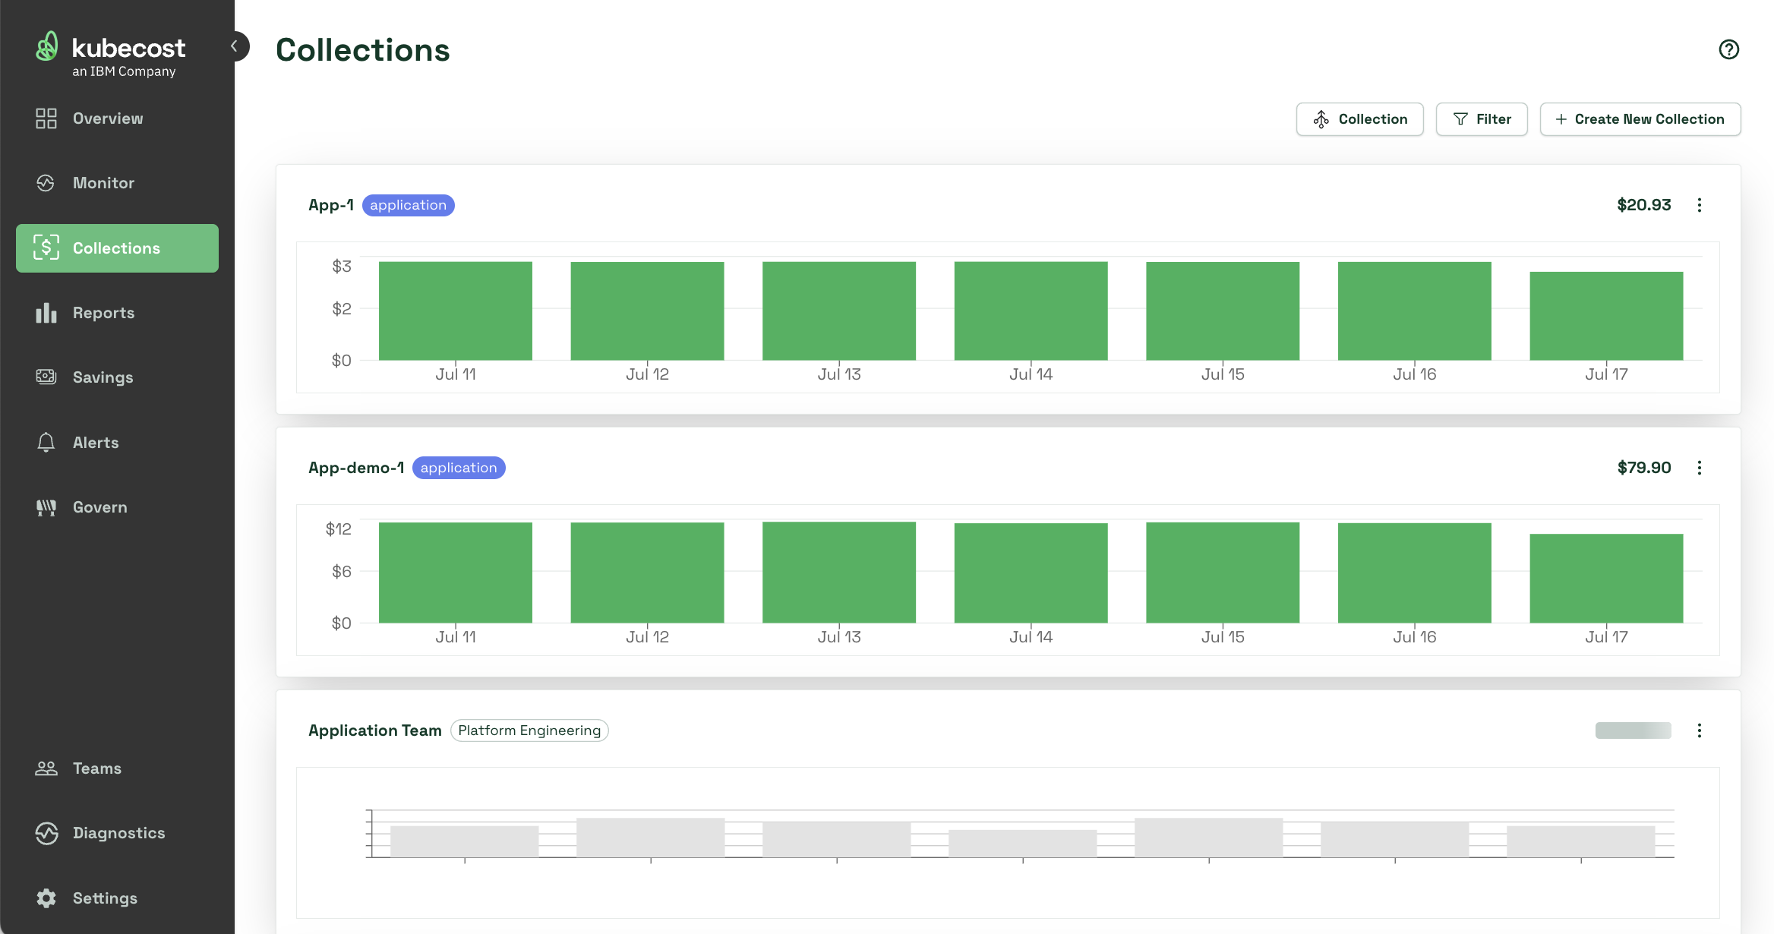Click the Monitor pulse icon
The width and height of the screenshot is (1774, 934).
[46, 183]
